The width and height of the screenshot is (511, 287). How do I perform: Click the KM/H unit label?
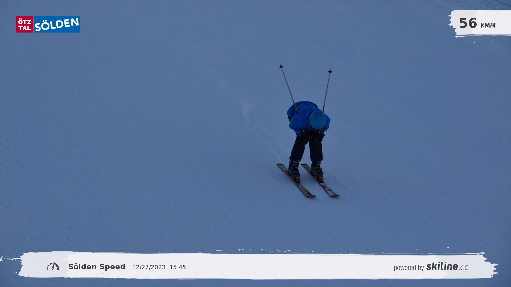488,26
